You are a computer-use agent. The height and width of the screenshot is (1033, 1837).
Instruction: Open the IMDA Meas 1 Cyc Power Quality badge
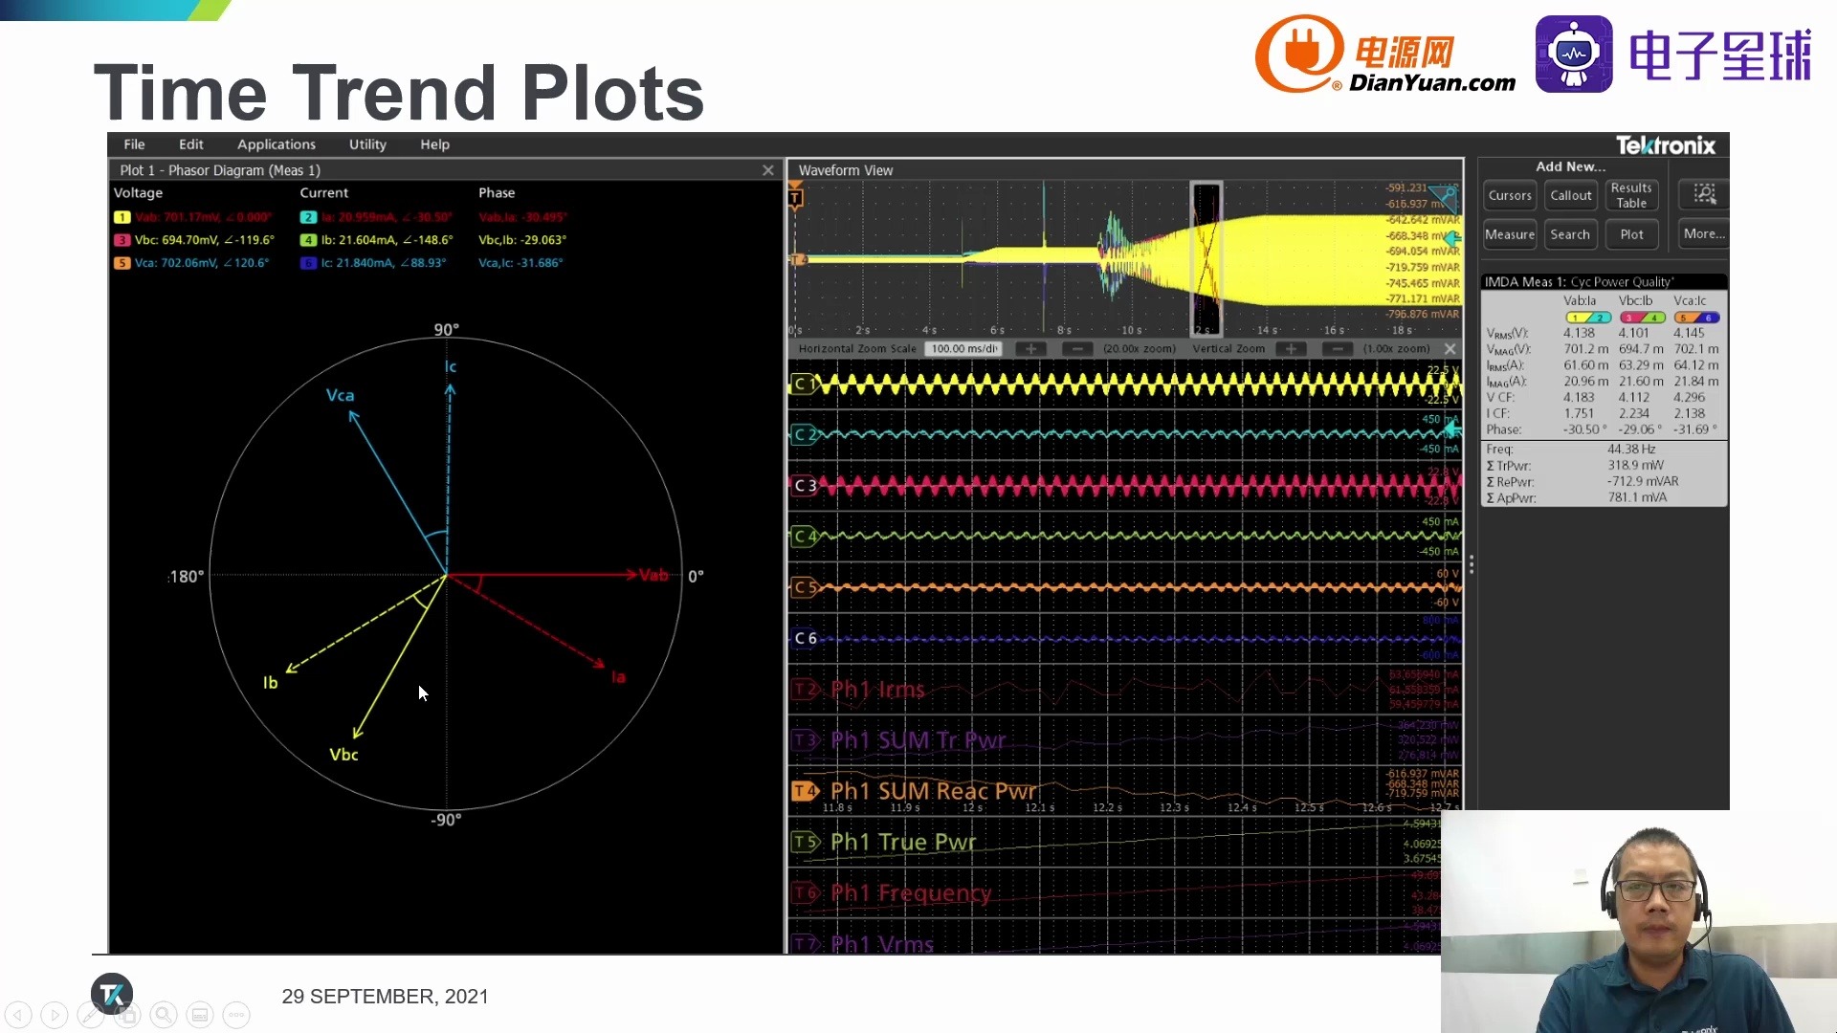(1604, 390)
